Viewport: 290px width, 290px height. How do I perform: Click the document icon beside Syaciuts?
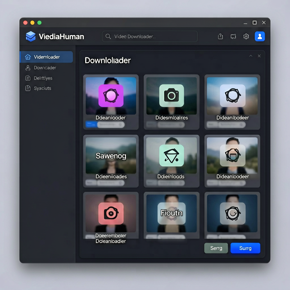pos(28,88)
